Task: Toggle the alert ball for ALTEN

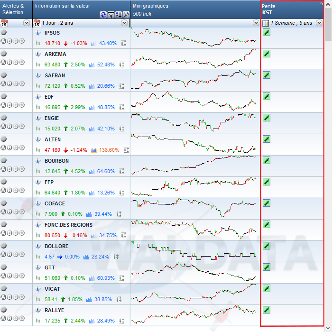Action: [x=4, y=139]
